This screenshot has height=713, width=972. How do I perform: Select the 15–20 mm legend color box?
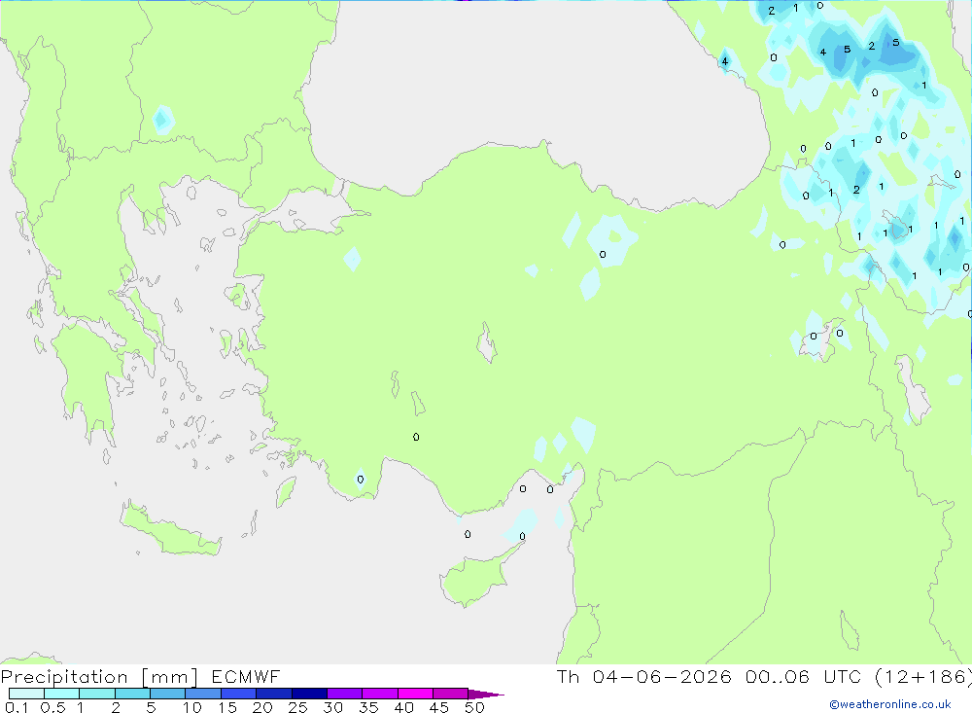pyautogui.click(x=238, y=694)
